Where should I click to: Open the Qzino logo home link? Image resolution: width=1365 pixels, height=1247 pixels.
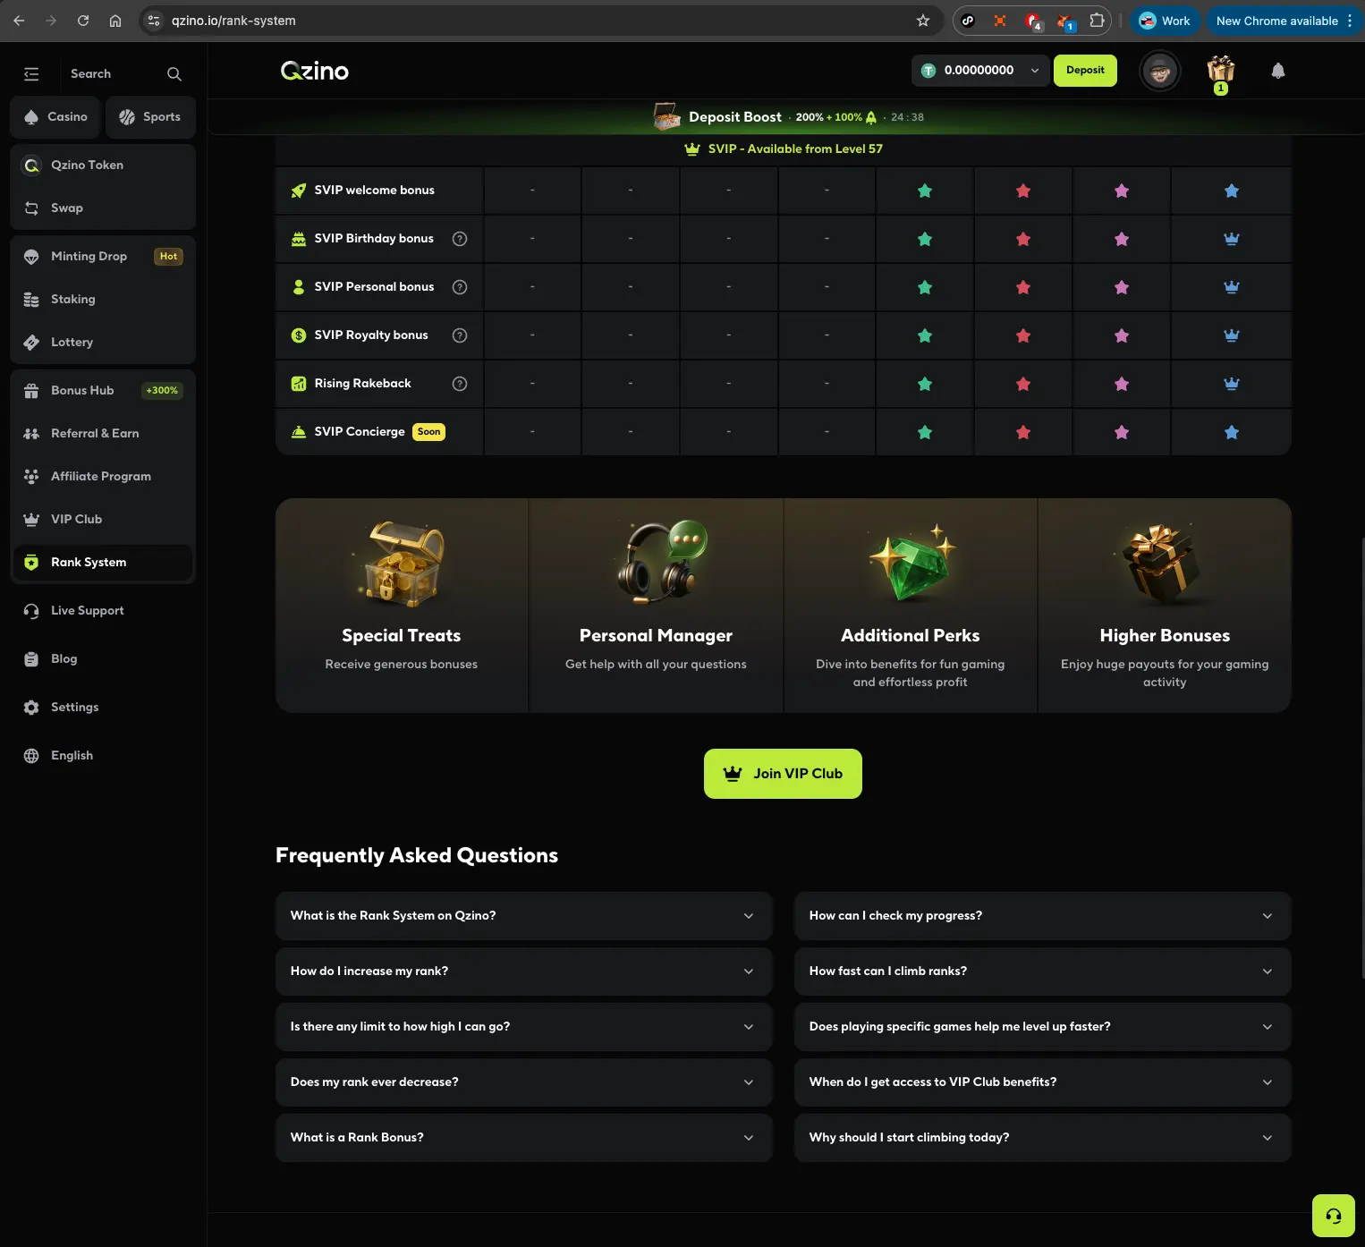point(315,71)
